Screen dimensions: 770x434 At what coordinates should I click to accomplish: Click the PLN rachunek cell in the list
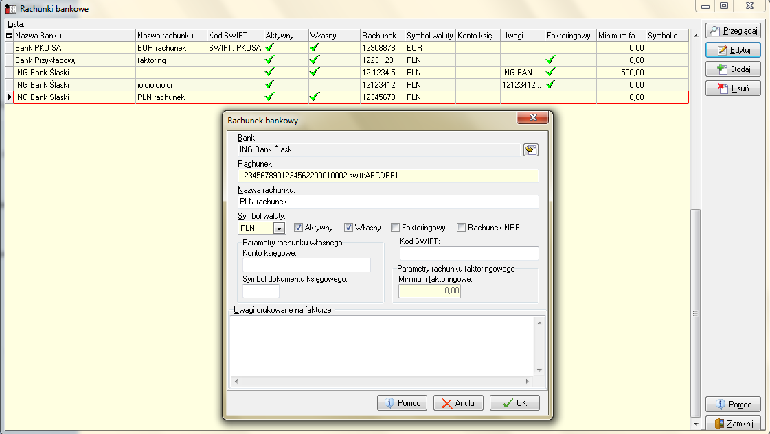[x=172, y=97]
